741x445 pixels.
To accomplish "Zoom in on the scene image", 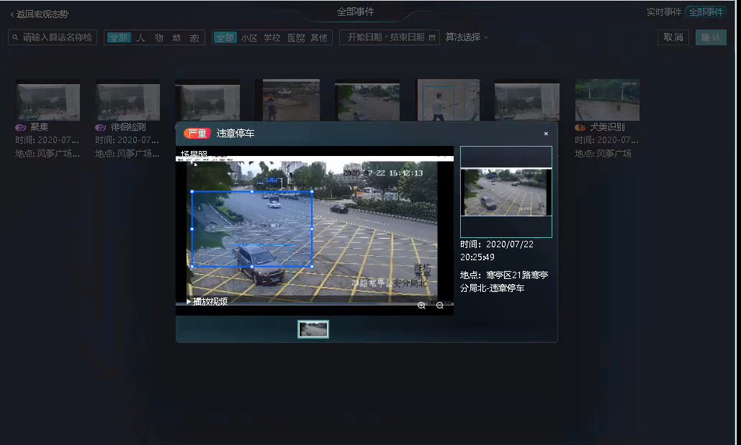I will tap(421, 306).
